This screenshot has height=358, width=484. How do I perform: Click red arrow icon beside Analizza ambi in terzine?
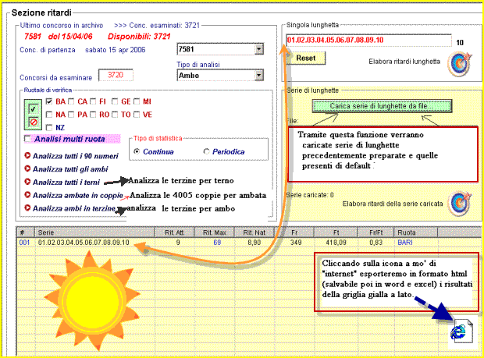[27, 207]
